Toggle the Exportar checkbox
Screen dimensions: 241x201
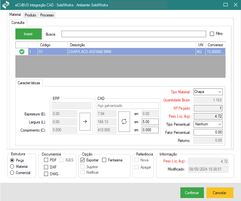pyautogui.click(x=83, y=160)
